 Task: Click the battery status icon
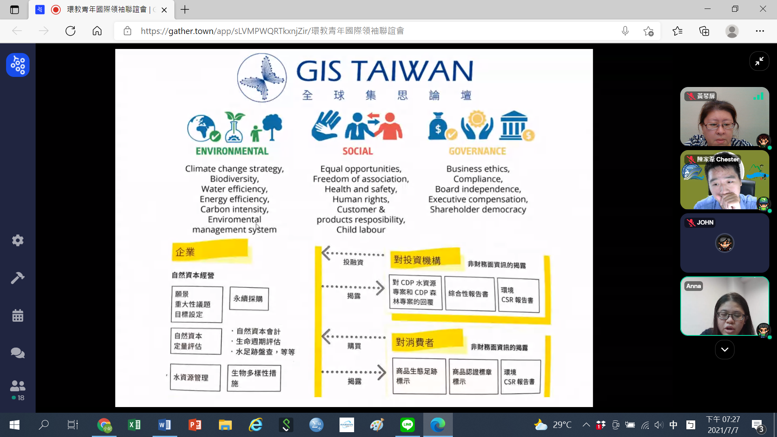pos(630,425)
